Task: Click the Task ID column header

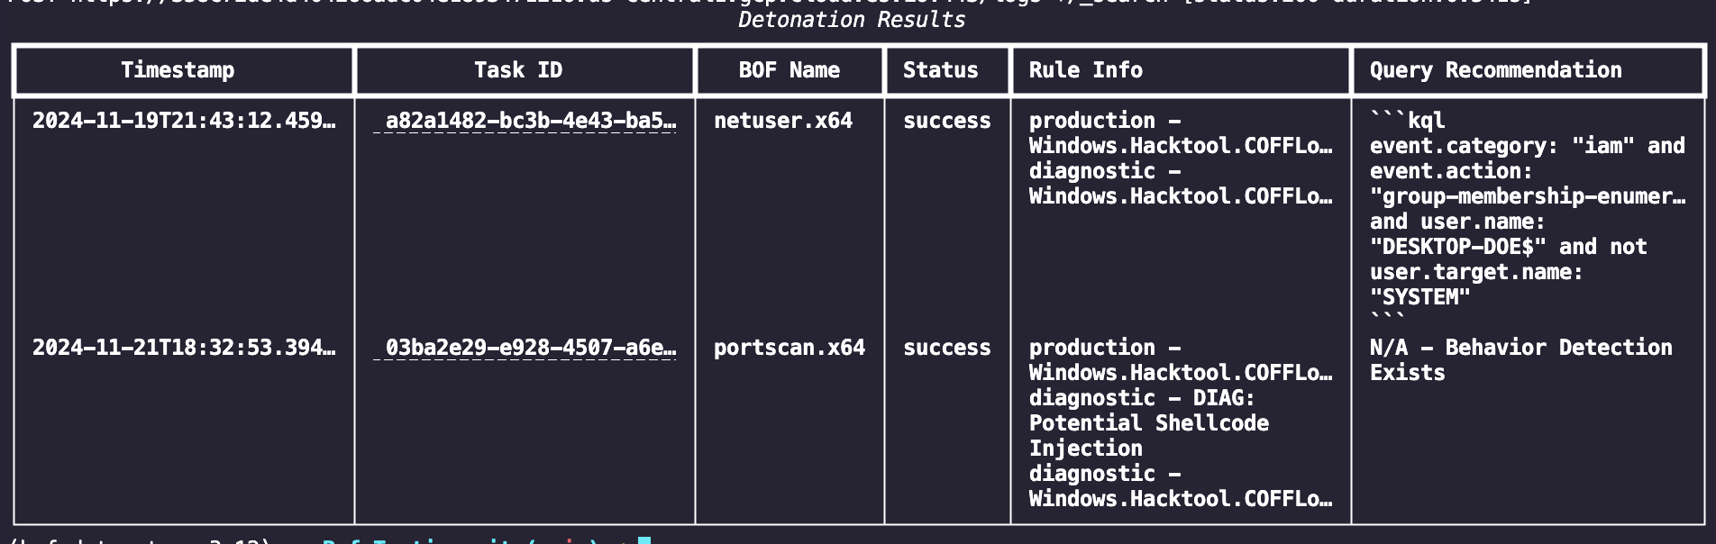Action: 518,70
